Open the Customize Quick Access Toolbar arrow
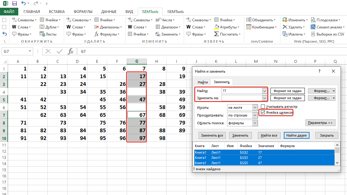 click(46, 3)
